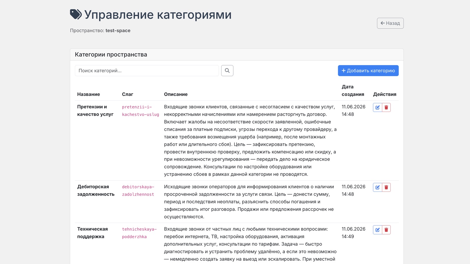The image size is (470, 264).
Task: Click the creation date of Дебиторская задолженность row
Action: click(x=353, y=190)
